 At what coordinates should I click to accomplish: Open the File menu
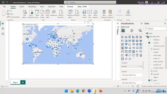pyautogui.click(x=4, y=7)
